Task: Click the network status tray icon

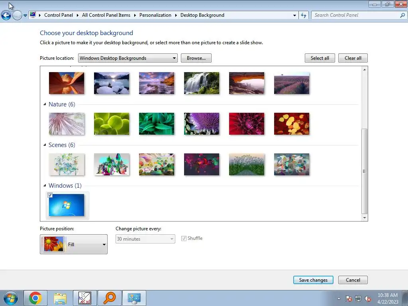Action: point(358,299)
